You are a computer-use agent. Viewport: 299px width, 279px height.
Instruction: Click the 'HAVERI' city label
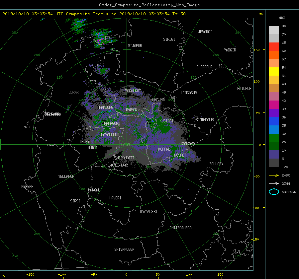(x=115, y=198)
